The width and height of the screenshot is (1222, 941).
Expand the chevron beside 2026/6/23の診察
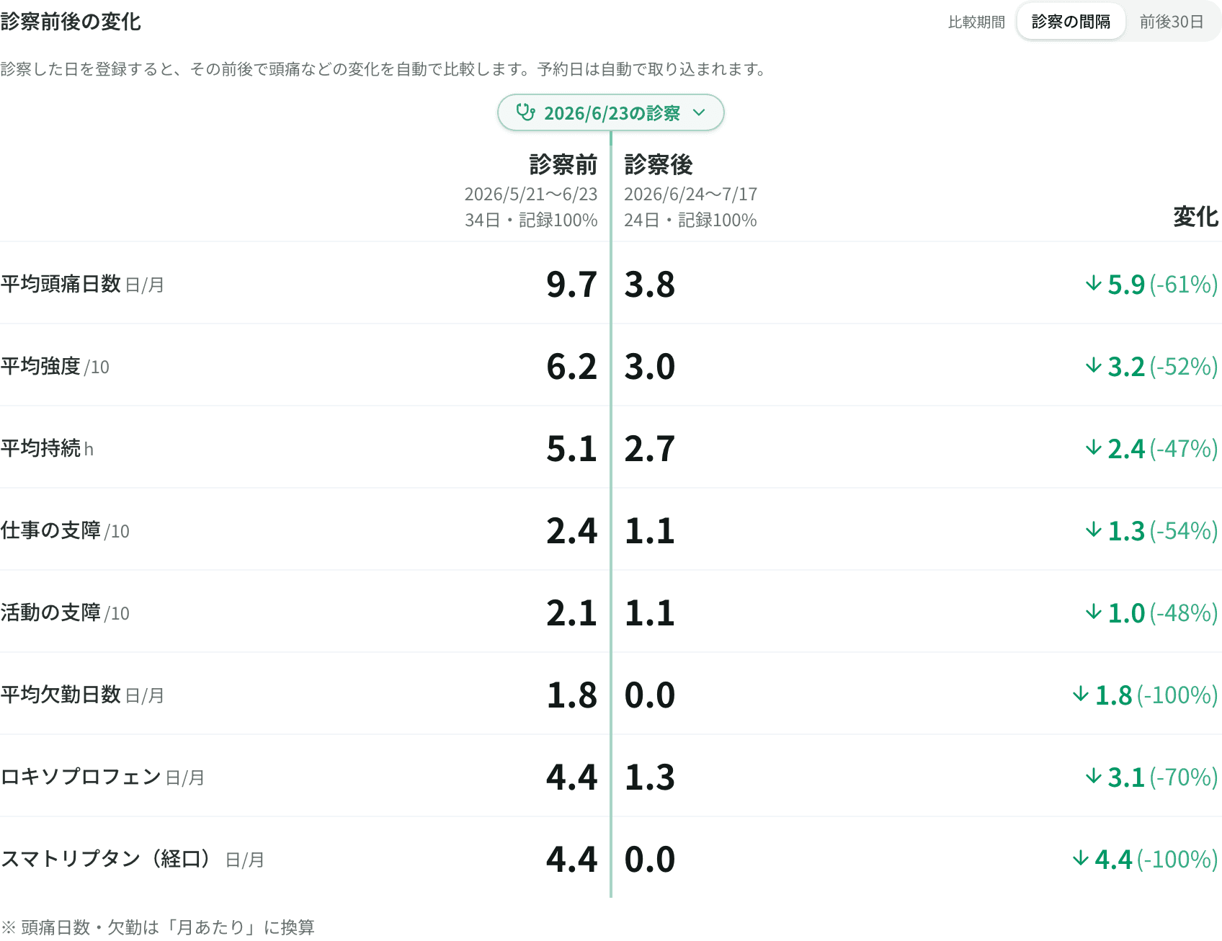pyautogui.click(x=698, y=113)
